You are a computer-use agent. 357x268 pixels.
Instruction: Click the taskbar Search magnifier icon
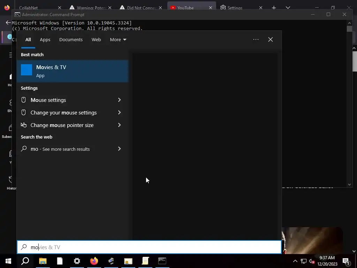(25, 261)
